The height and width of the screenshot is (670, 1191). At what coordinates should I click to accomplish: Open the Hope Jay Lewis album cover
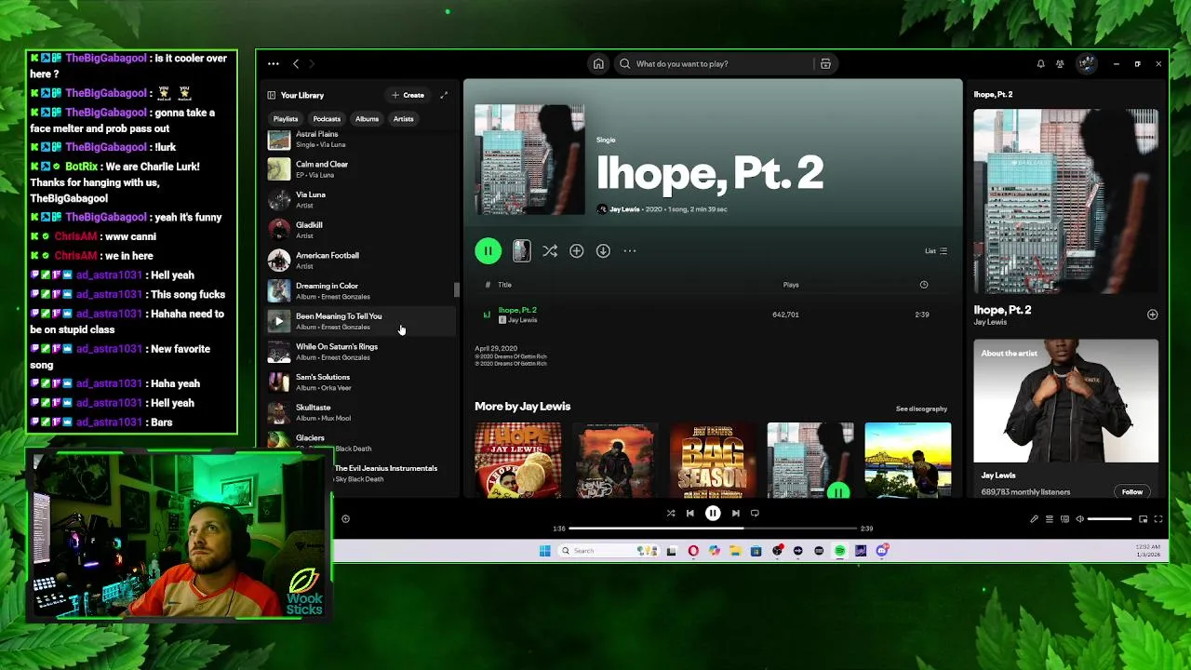(517, 461)
